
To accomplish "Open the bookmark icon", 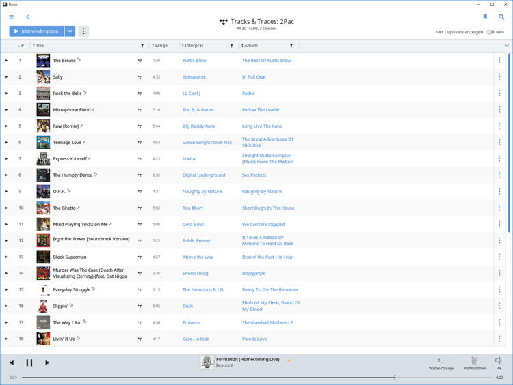I will (485, 17).
